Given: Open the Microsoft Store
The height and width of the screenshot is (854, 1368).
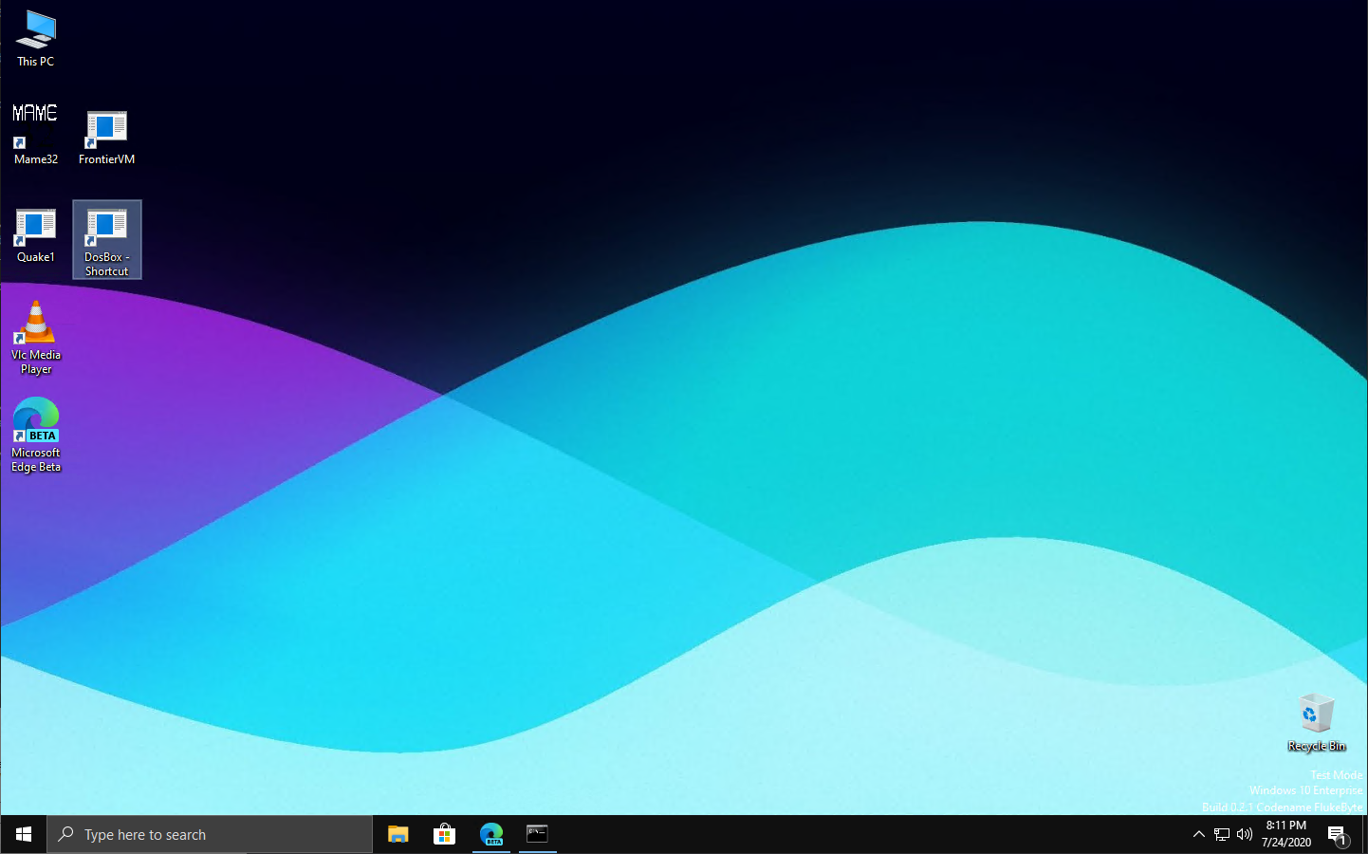Looking at the screenshot, I should coord(444,834).
